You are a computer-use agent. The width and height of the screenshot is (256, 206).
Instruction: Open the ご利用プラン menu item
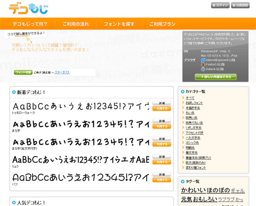coord(162,24)
